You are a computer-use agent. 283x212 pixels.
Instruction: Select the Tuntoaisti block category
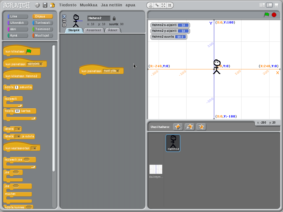tap(43, 23)
